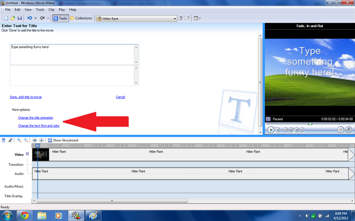The image size is (355, 221).
Task: Zoom out on the timeline
Action: click(x=26, y=140)
